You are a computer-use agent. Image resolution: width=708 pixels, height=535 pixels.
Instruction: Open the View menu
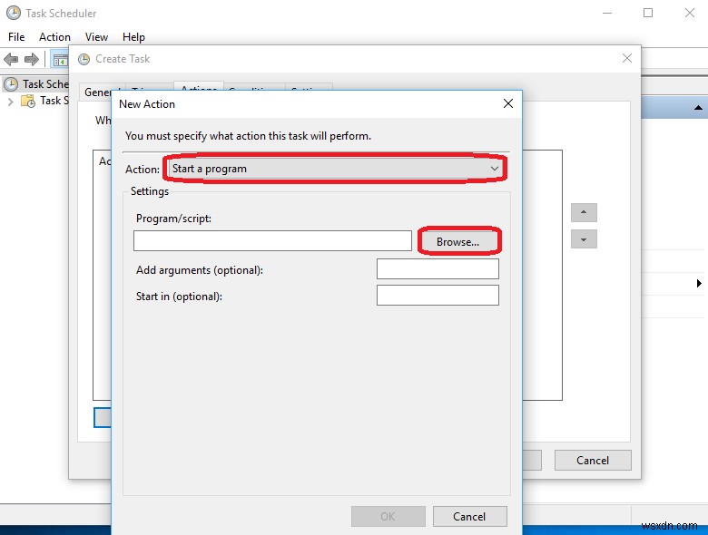click(96, 37)
